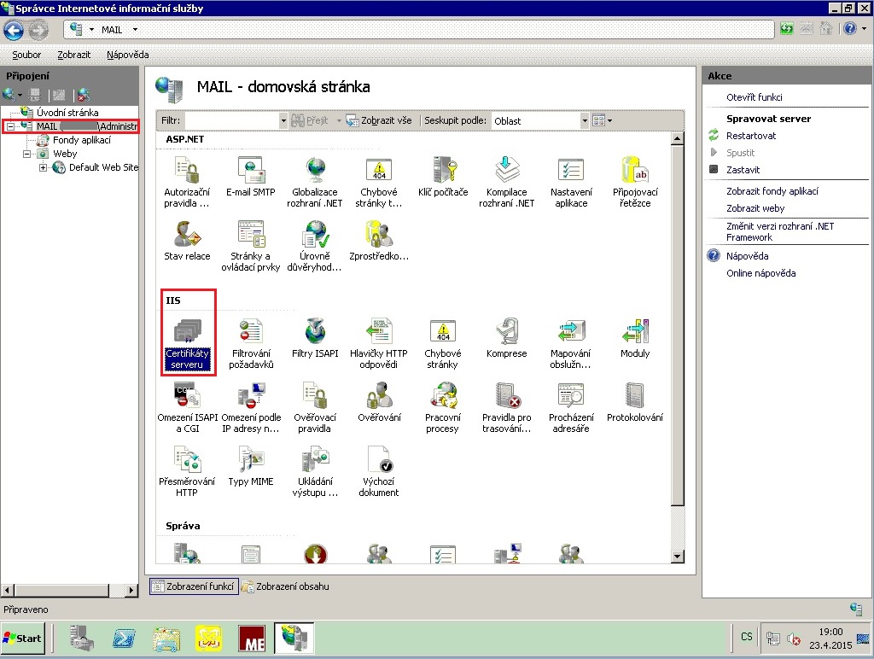Open the Klíč počítače icon
This screenshot has width=874, height=659.
coord(443,172)
